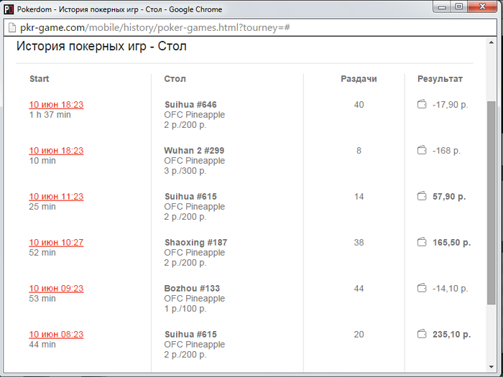Click wallet icon next to -14,10 р.
The image size is (503, 377).
point(422,288)
